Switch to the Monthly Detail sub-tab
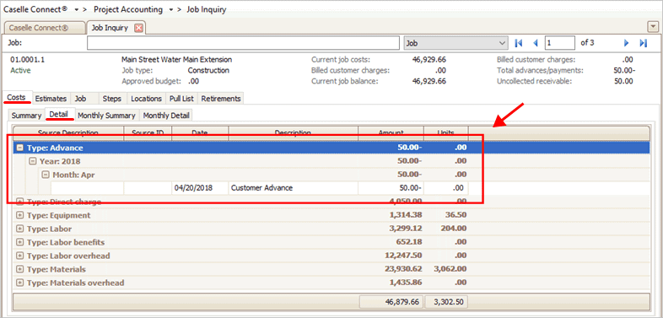The height and width of the screenshot is (318, 663). point(166,116)
